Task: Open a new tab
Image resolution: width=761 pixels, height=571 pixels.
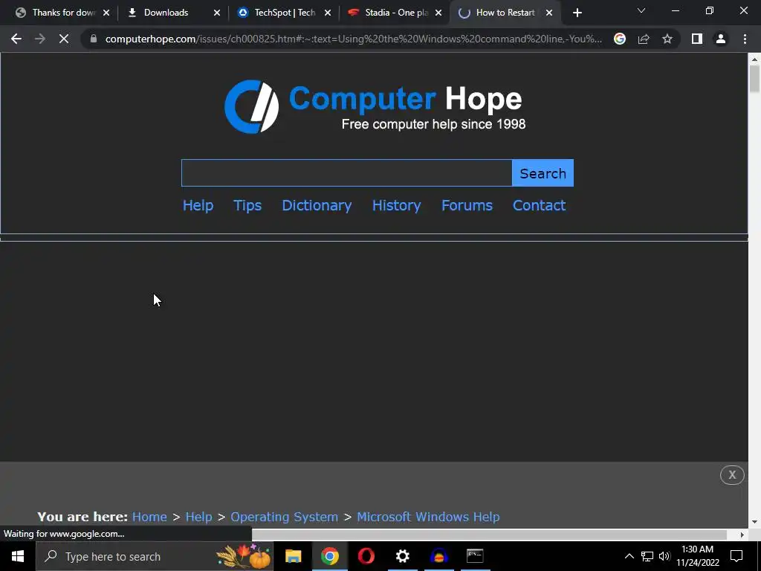Action: point(577,13)
